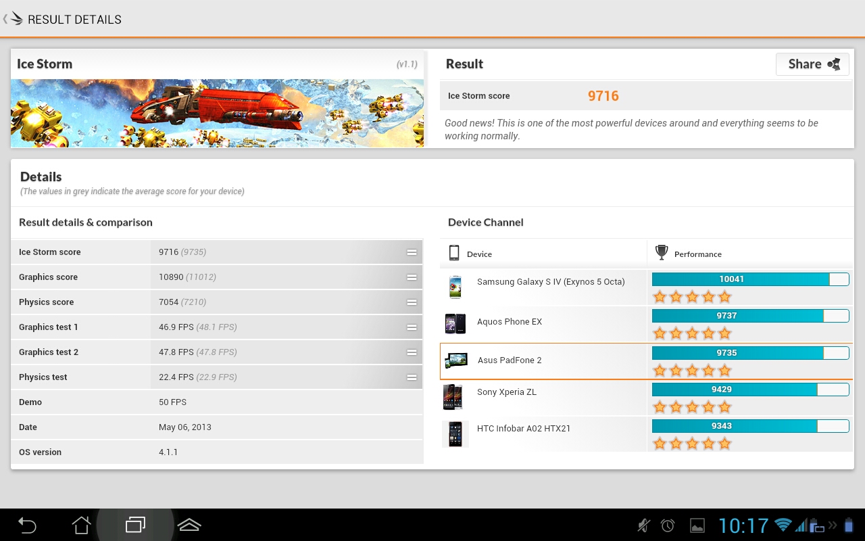Image resolution: width=865 pixels, height=541 pixels.
Task: Click the orange 9716 score value
Action: [603, 96]
